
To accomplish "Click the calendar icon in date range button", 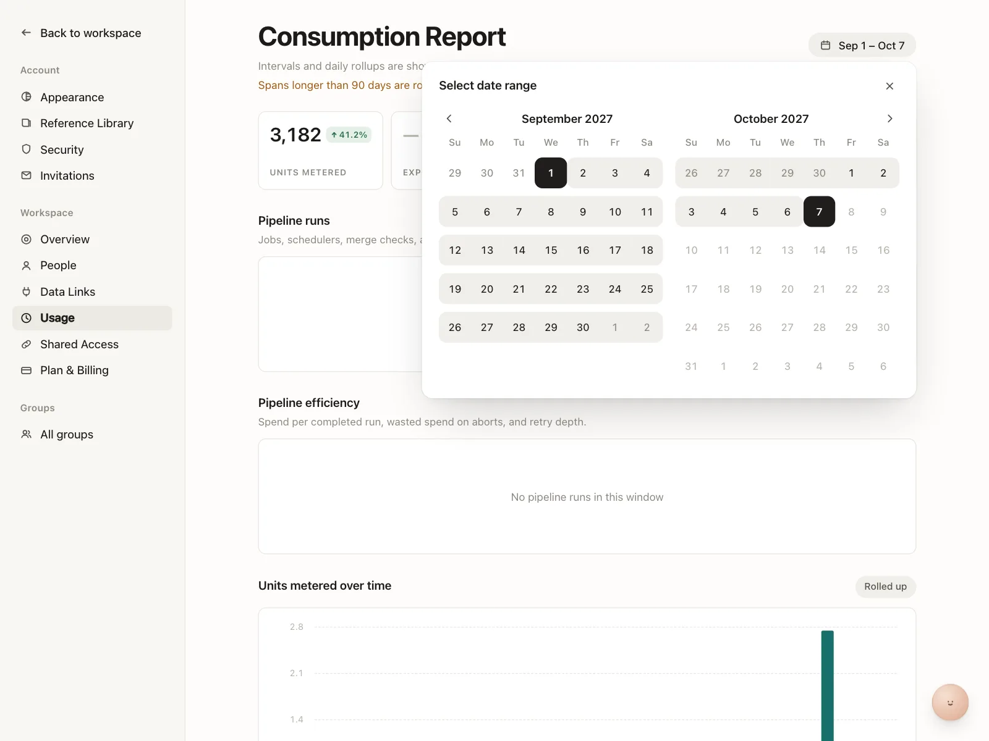I will [x=825, y=45].
